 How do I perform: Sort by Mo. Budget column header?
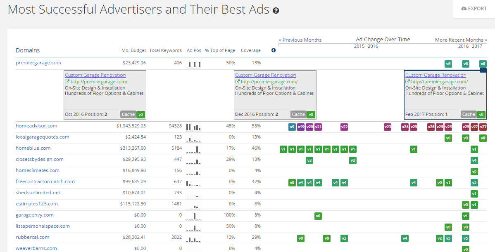click(x=133, y=50)
